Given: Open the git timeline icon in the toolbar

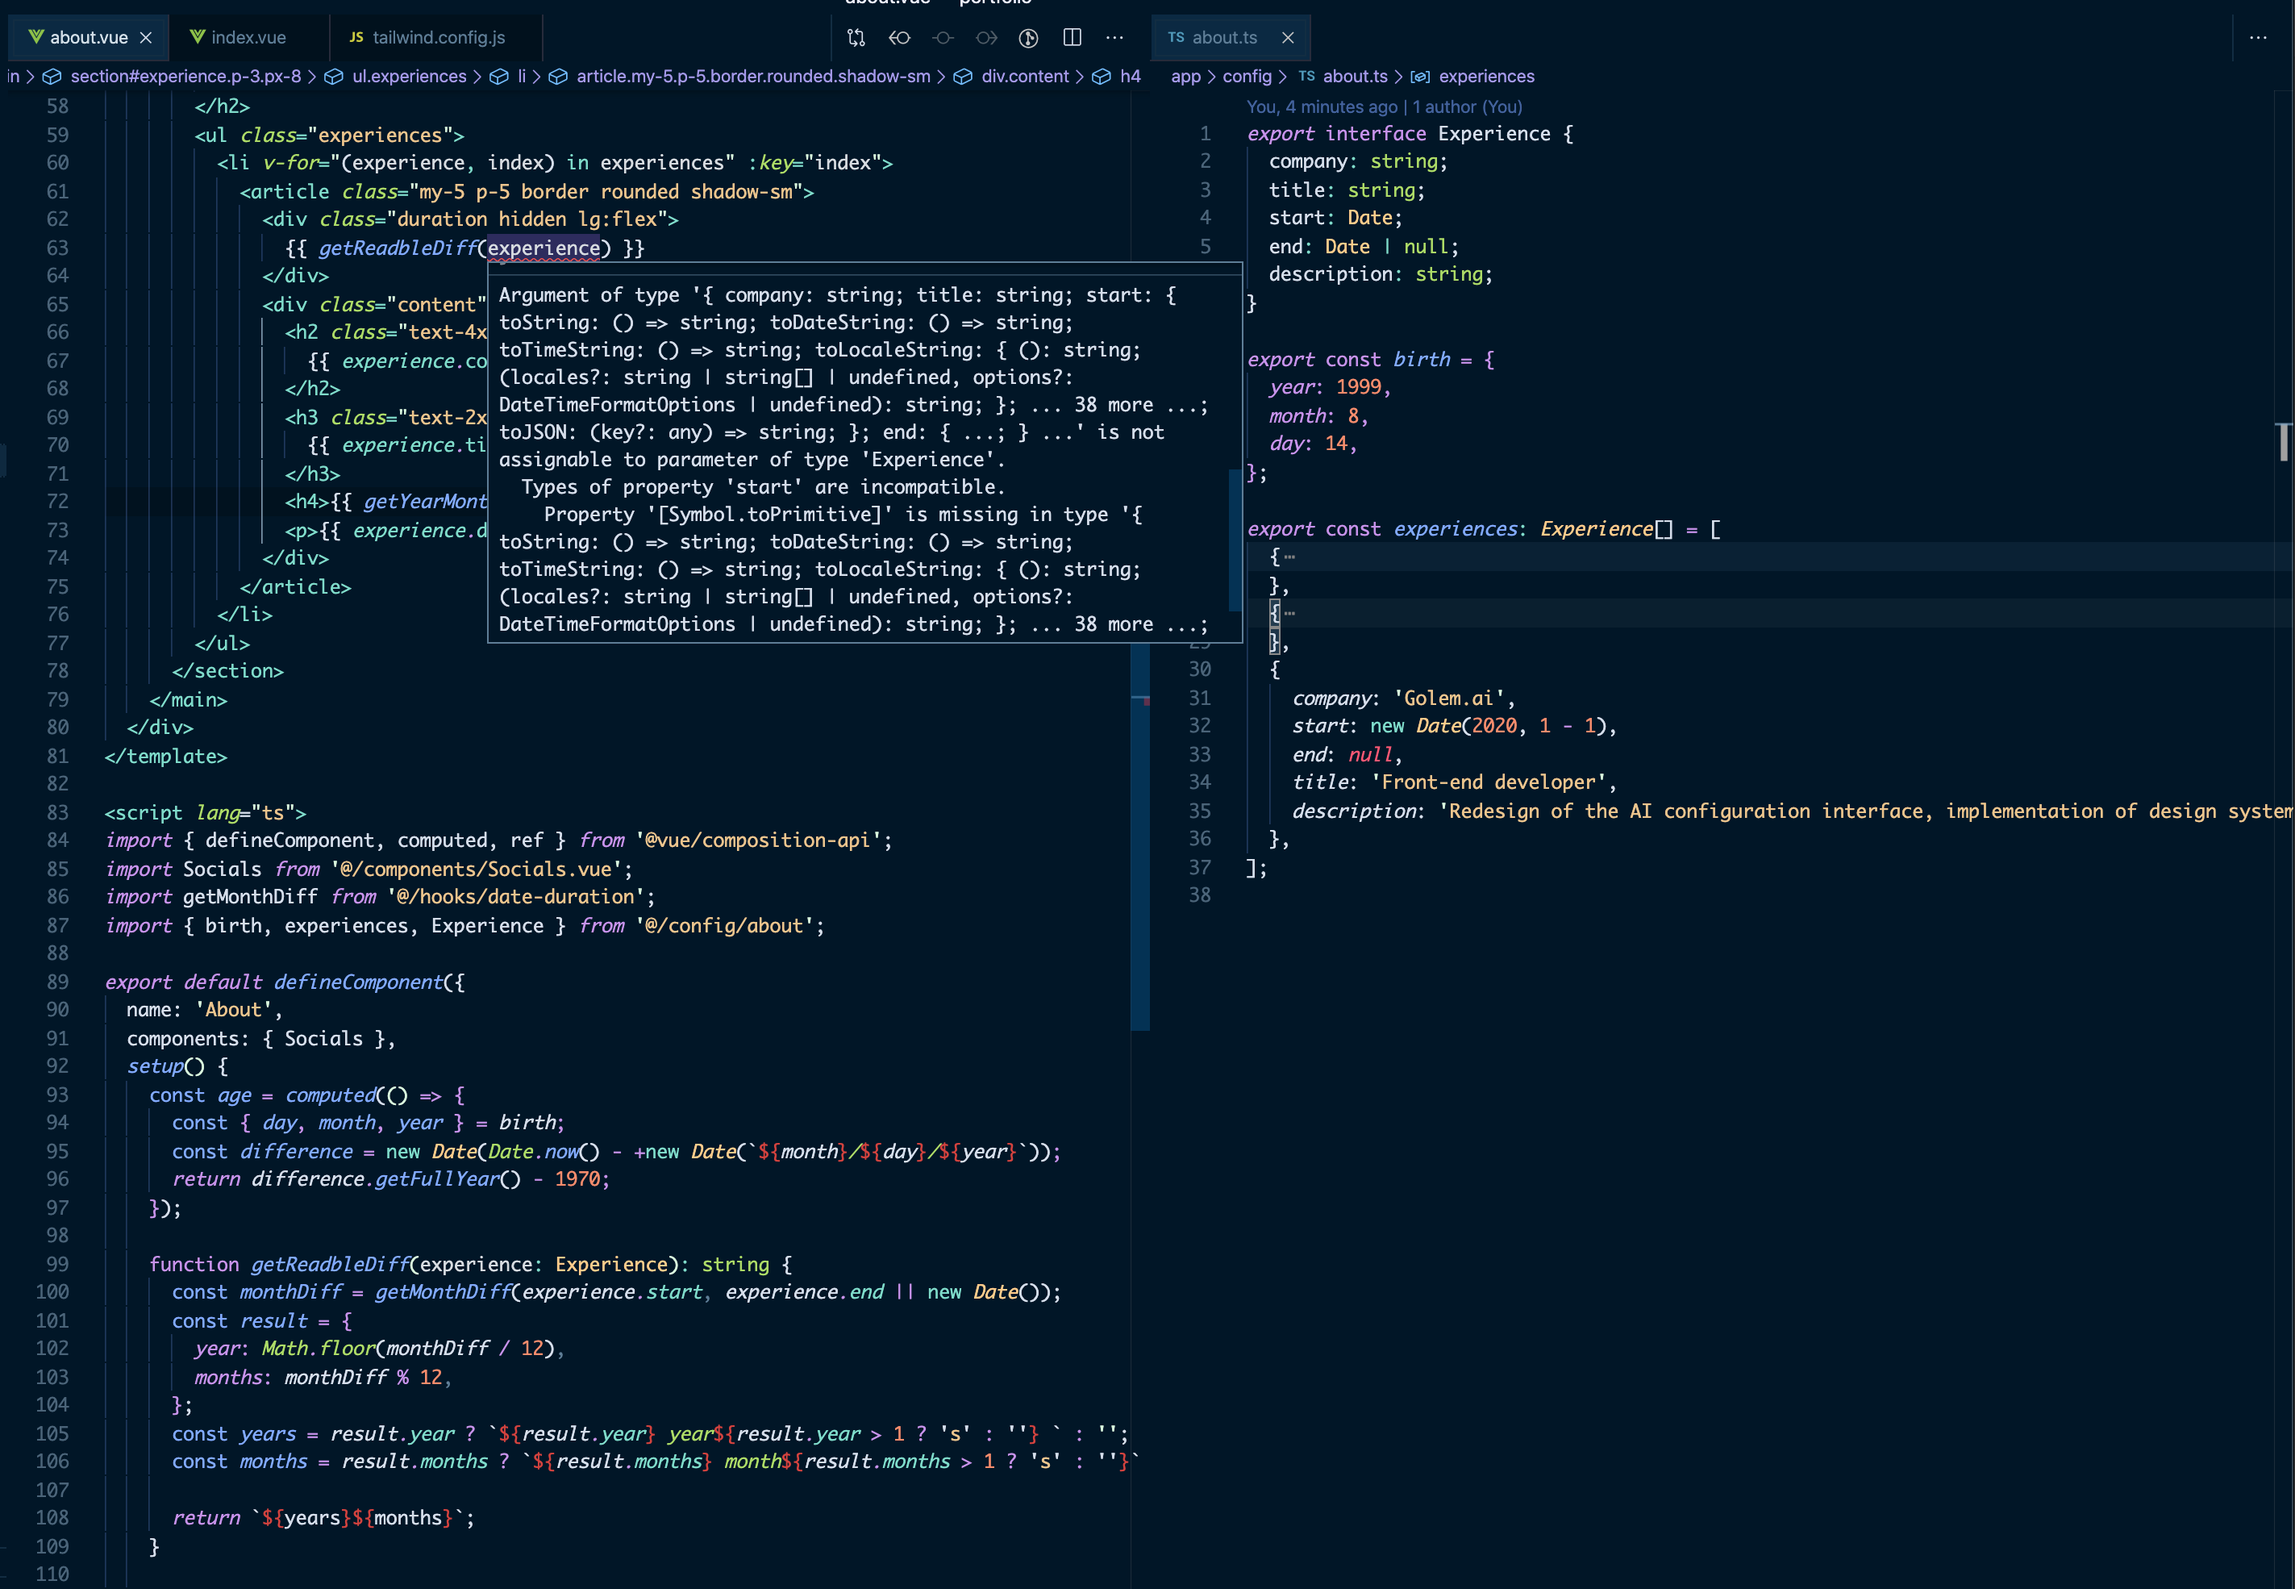Looking at the screenshot, I should 1028,38.
